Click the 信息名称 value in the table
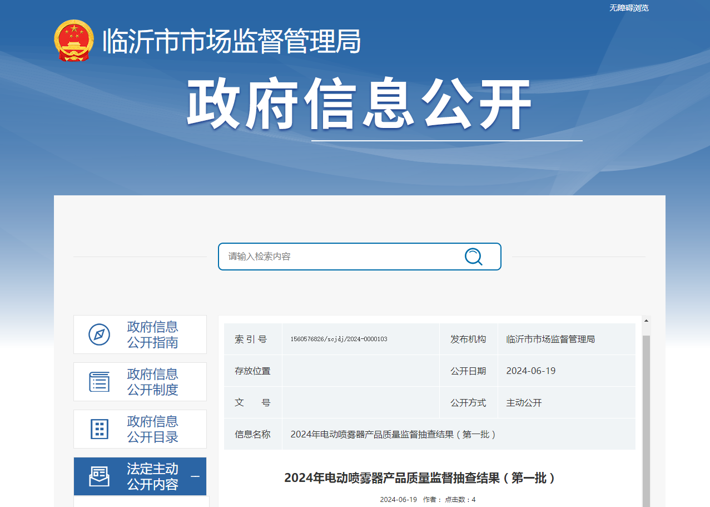This screenshot has height=507, width=710. [393, 434]
